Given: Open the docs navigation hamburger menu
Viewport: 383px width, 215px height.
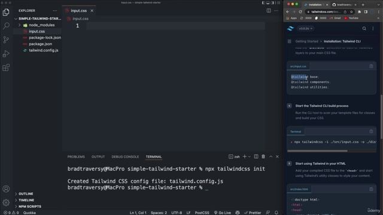Looking at the screenshot, I should pyautogui.click(x=290, y=41).
